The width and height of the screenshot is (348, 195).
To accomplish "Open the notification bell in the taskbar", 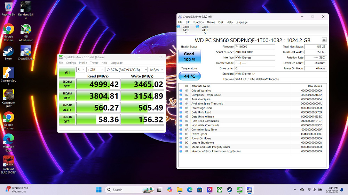I will point(342,190).
